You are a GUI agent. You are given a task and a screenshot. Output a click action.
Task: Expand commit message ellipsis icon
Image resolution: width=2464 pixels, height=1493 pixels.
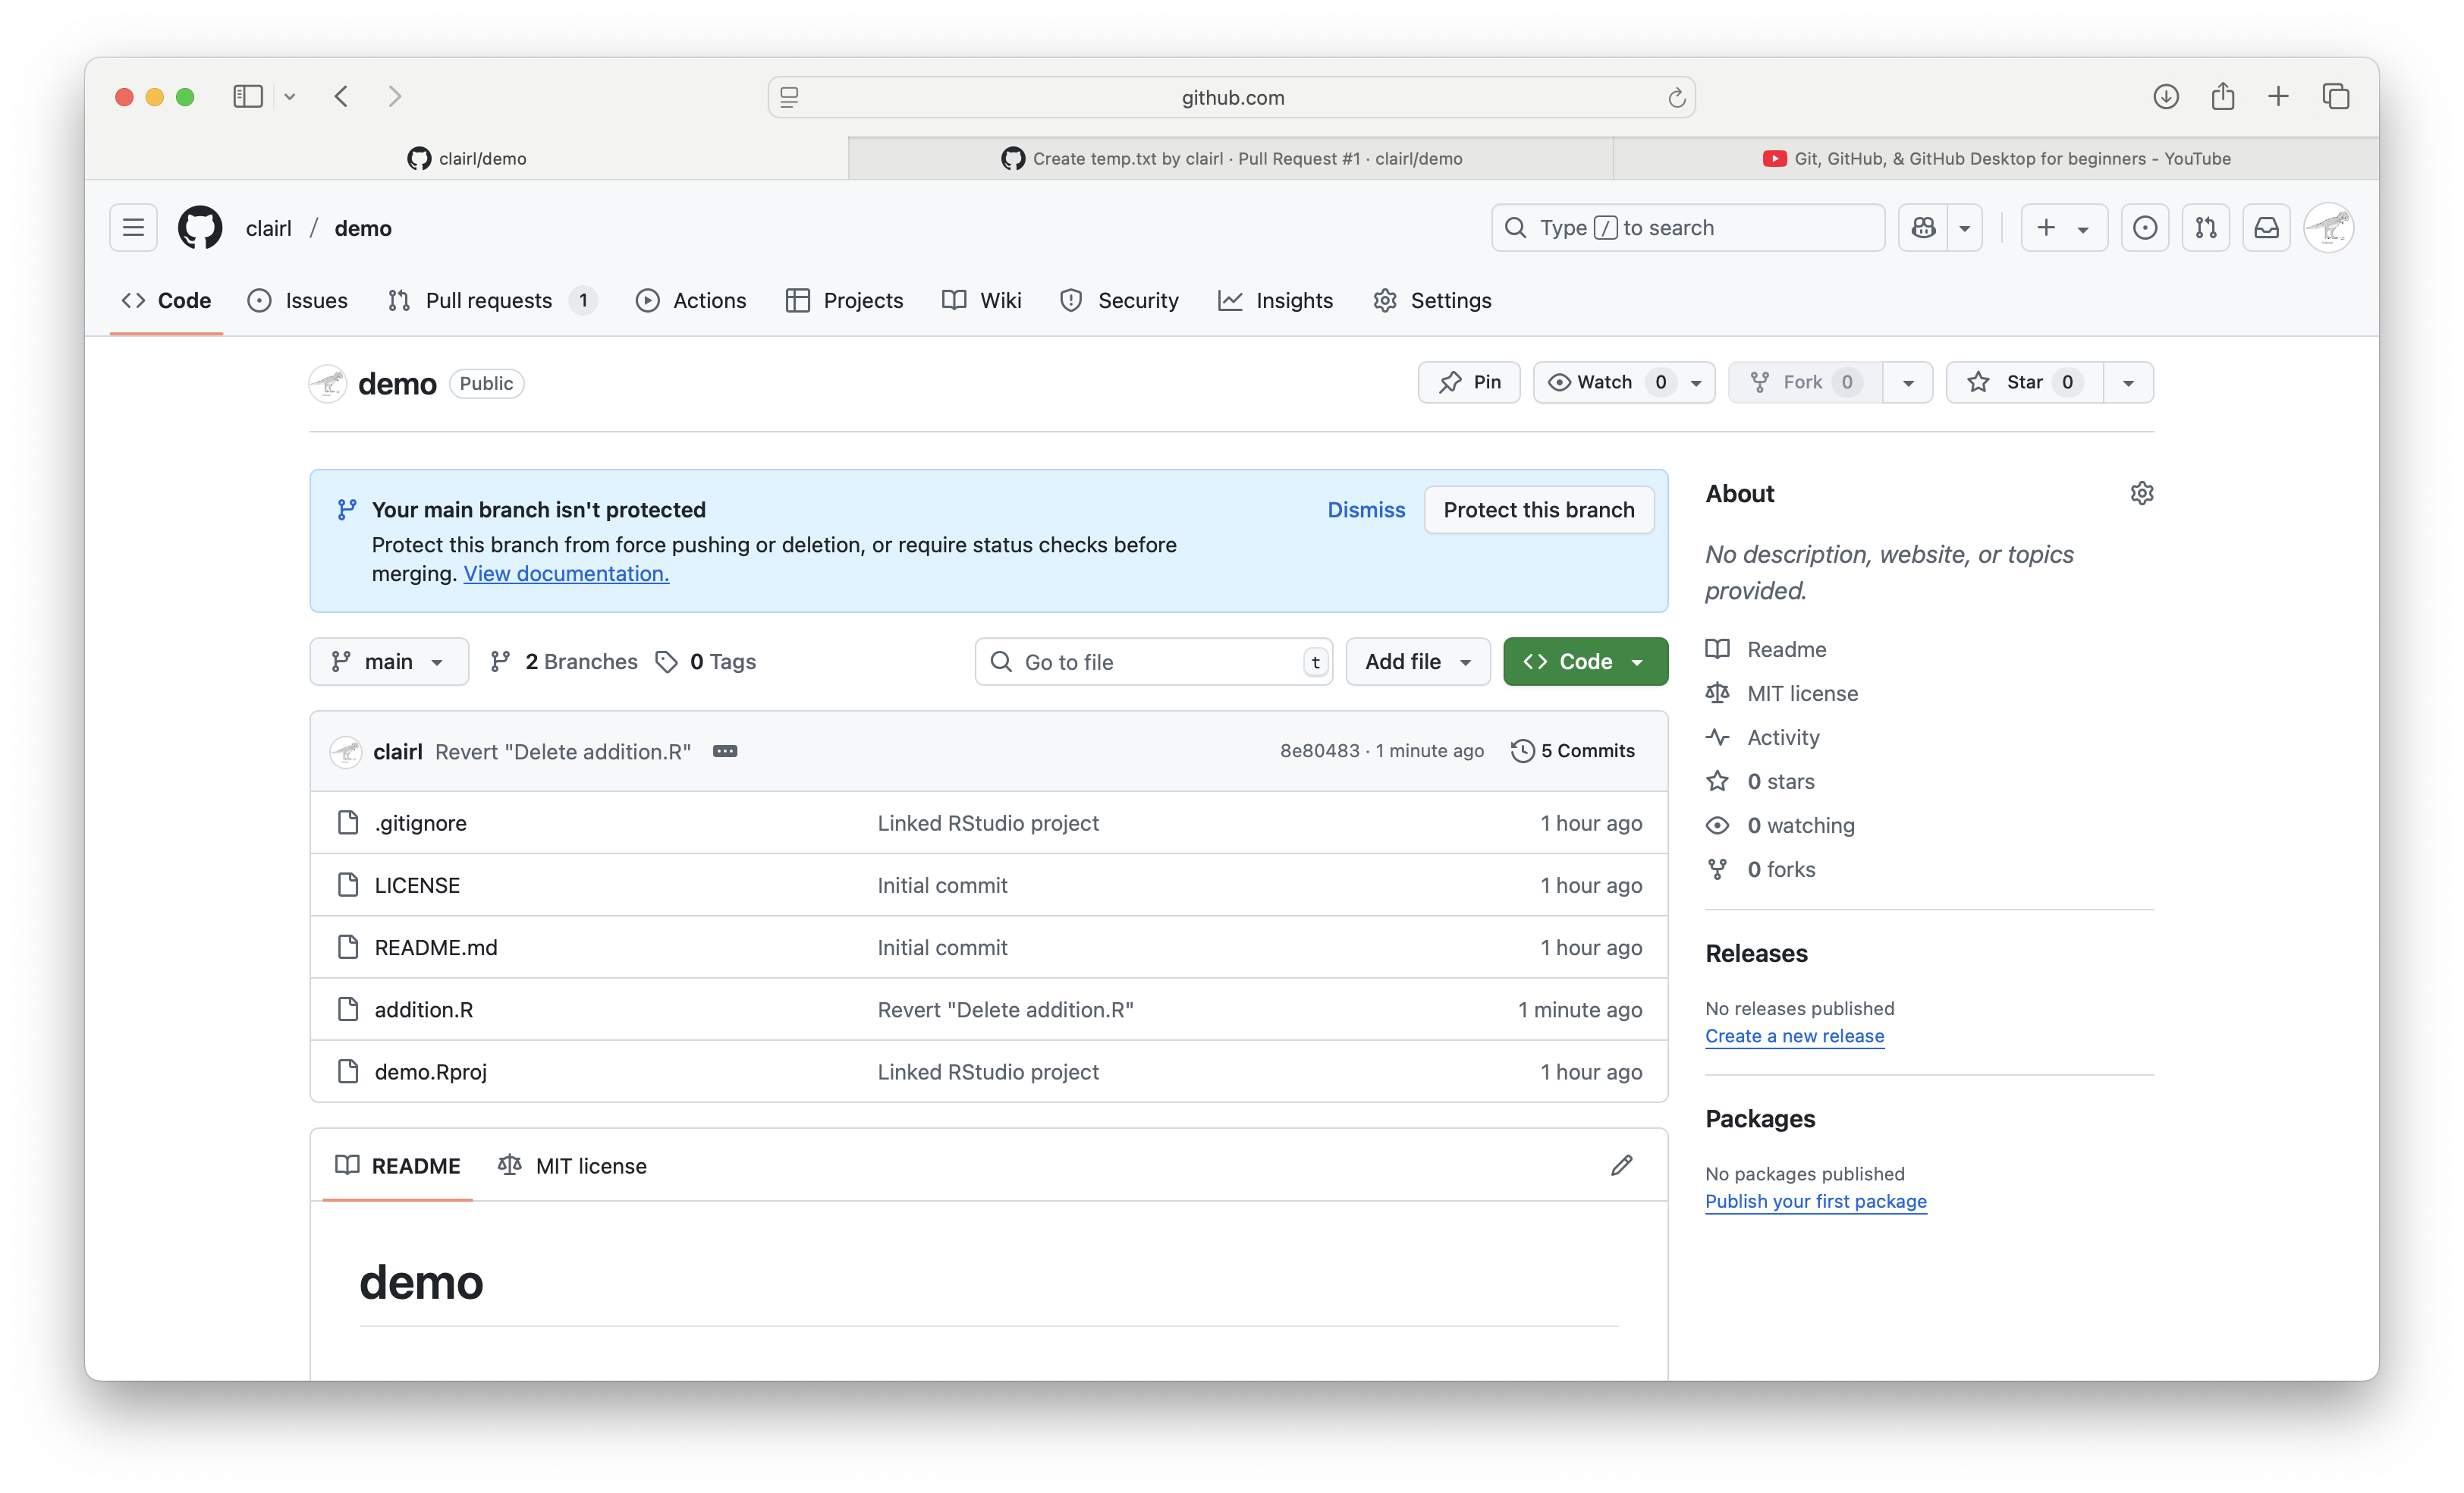click(725, 751)
